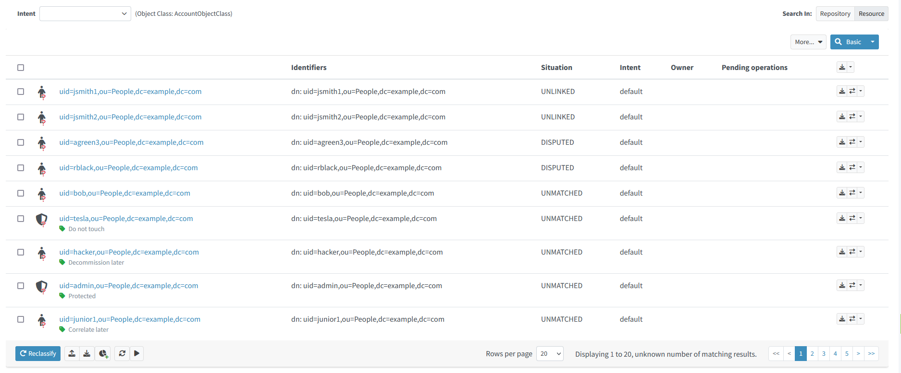Click the Reclassify button
This screenshot has height=373, width=901.
click(38, 353)
